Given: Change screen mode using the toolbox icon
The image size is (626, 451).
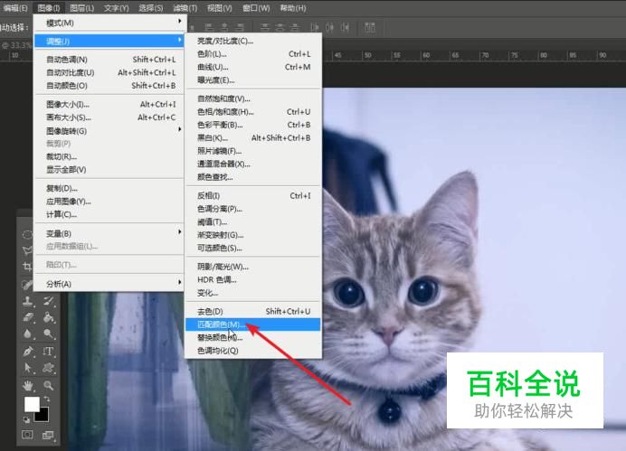Looking at the screenshot, I should pos(48,435).
